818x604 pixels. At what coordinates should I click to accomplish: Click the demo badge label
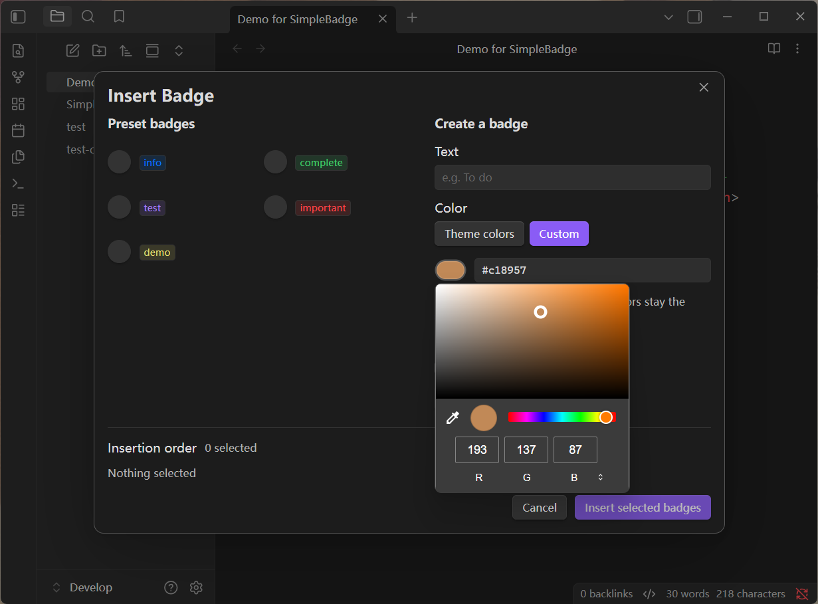pyautogui.click(x=157, y=252)
